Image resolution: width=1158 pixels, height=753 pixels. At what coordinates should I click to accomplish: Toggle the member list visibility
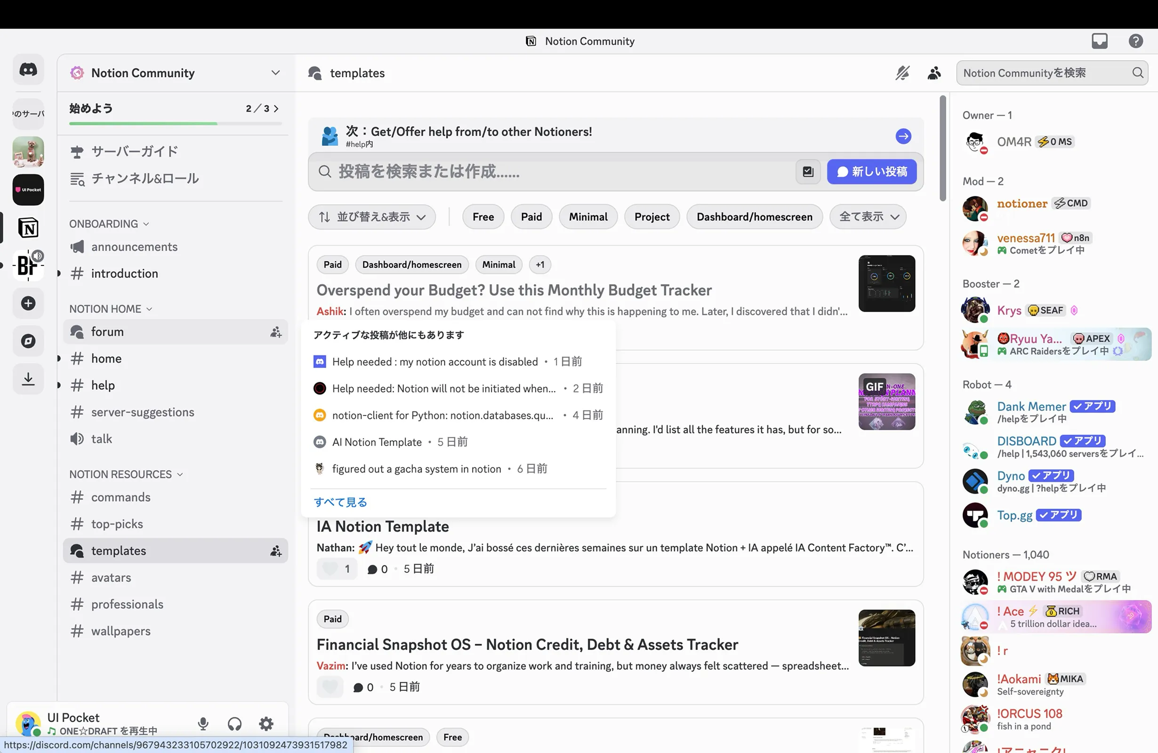[934, 73]
